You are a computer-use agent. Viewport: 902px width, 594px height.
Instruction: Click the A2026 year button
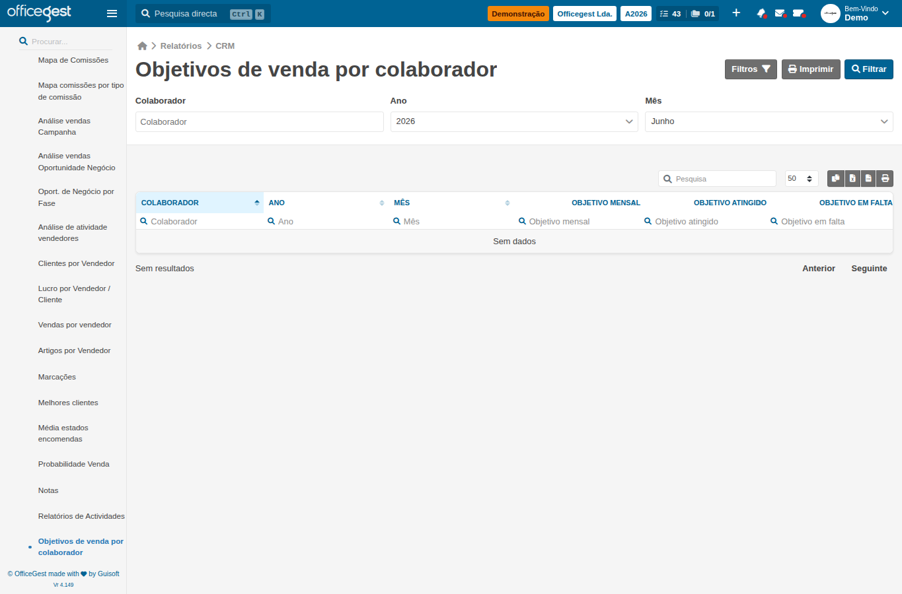pyautogui.click(x=636, y=14)
